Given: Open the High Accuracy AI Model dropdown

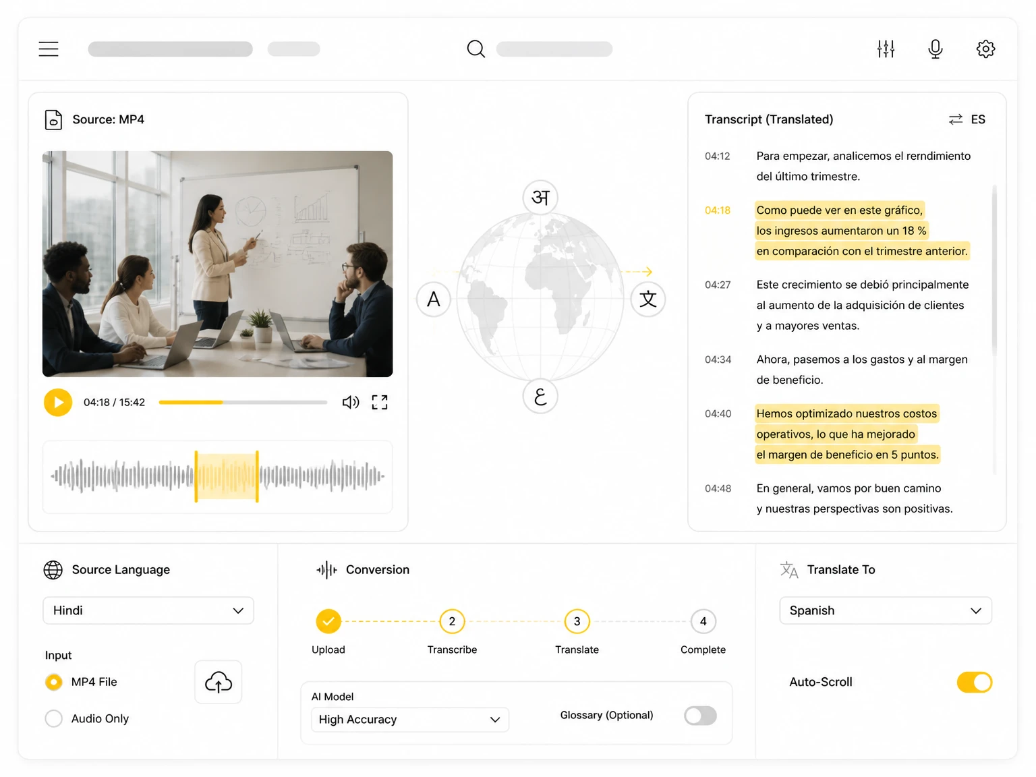Looking at the screenshot, I should [410, 720].
